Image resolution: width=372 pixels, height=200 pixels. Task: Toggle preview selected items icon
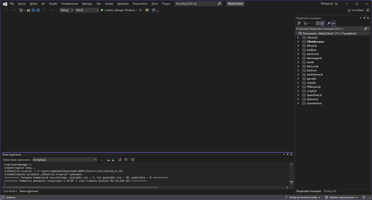333,23
